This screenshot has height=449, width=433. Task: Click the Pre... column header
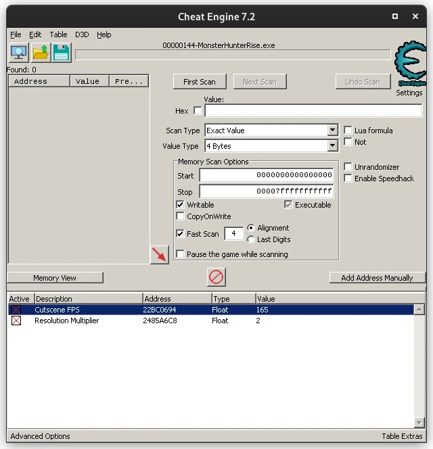tap(129, 81)
